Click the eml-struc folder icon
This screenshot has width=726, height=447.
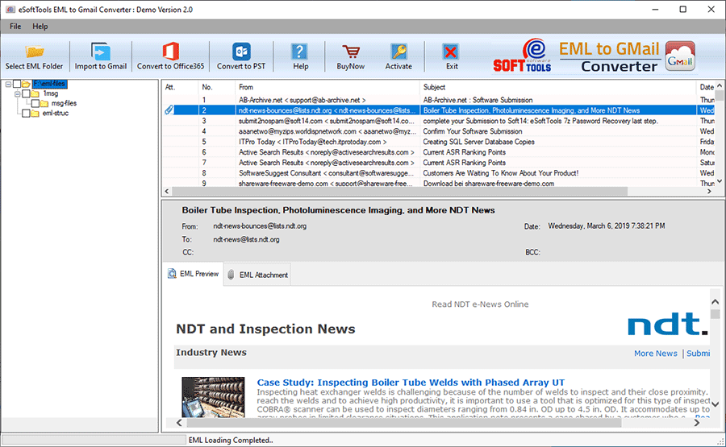[35, 113]
